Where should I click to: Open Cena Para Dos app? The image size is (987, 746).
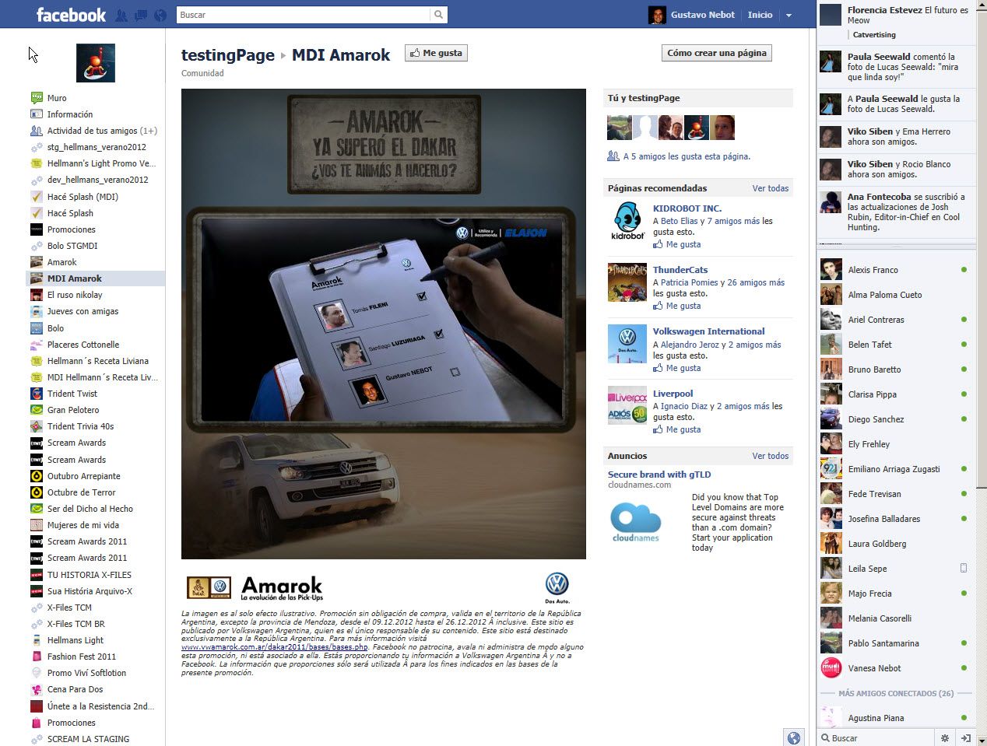(75, 689)
